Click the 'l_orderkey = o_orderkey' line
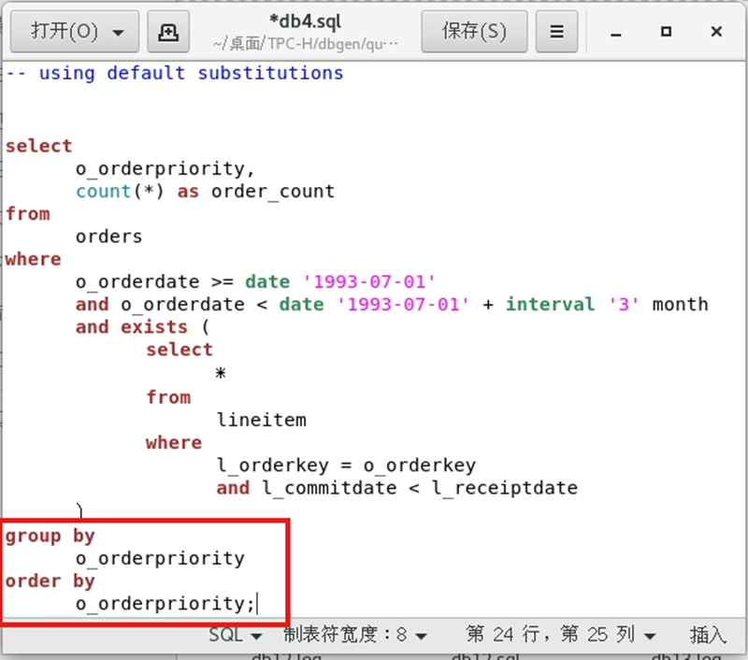 (346, 466)
